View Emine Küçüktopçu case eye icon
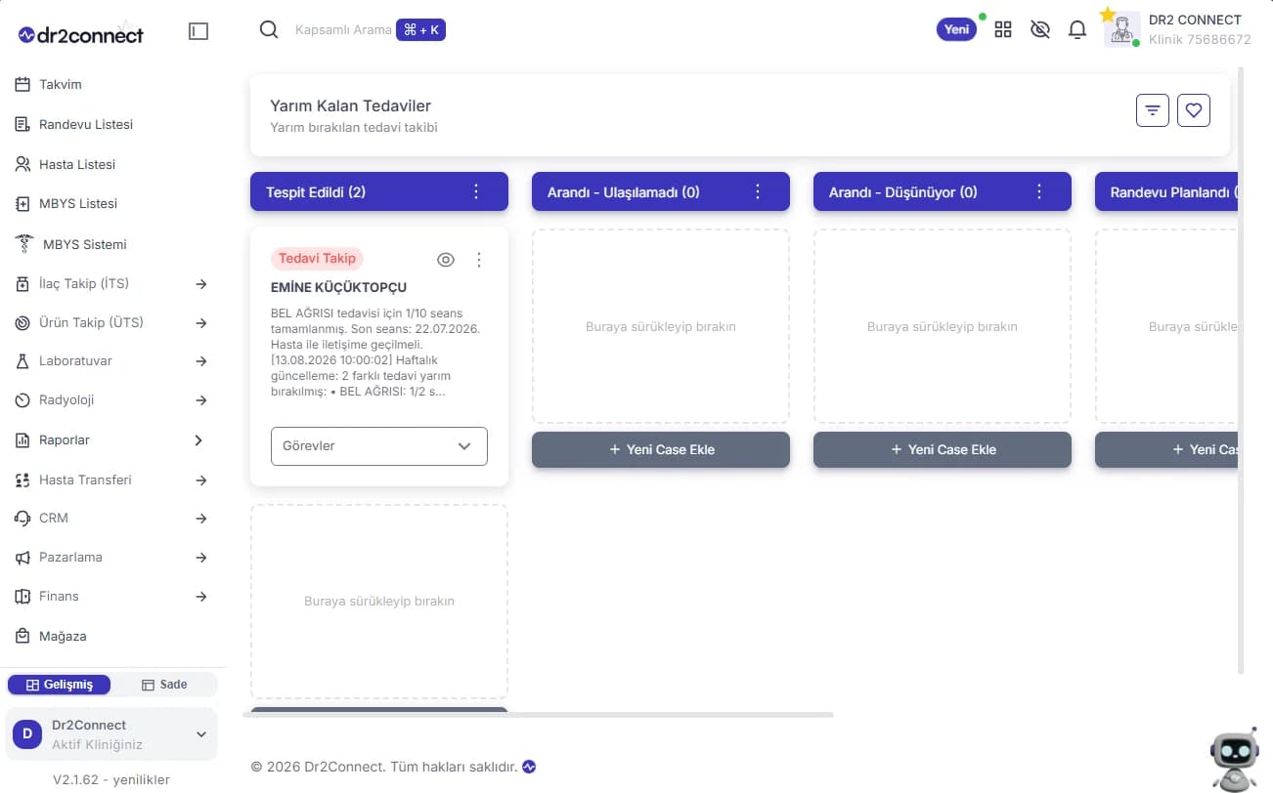The width and height of the screenshot is (1273, 793). tap(446, 260)
